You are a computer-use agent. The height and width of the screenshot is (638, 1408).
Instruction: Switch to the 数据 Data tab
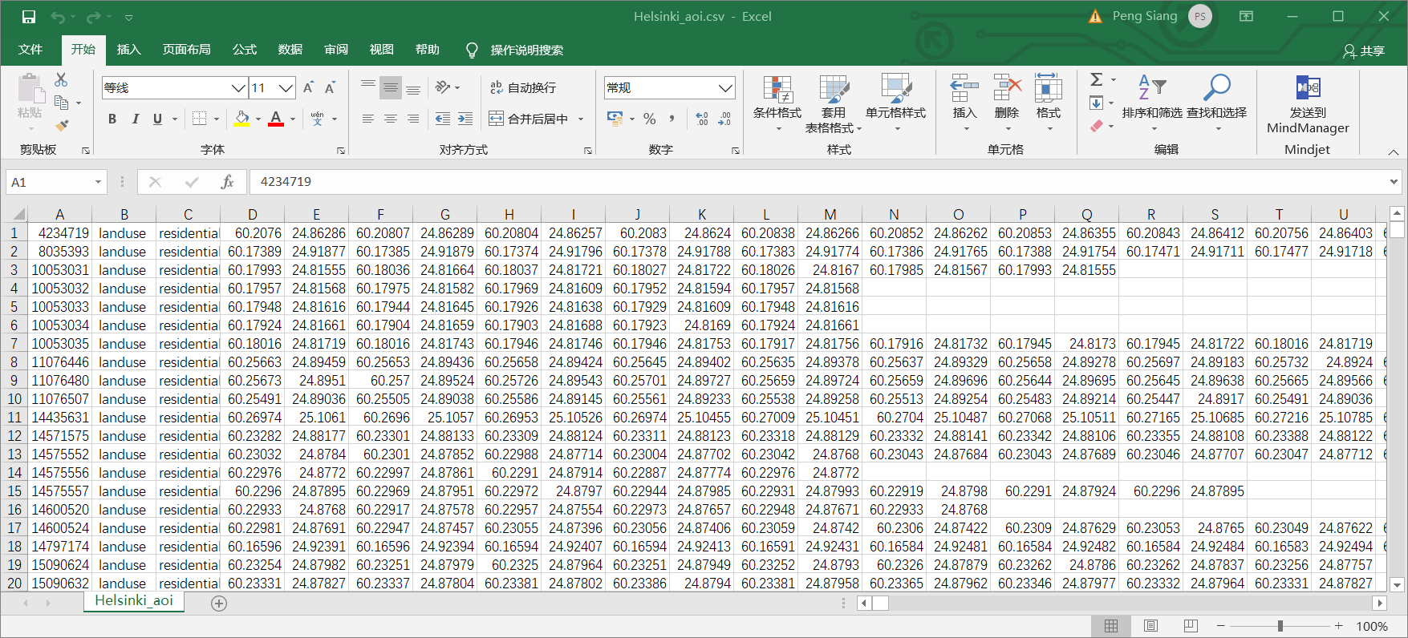290,50
